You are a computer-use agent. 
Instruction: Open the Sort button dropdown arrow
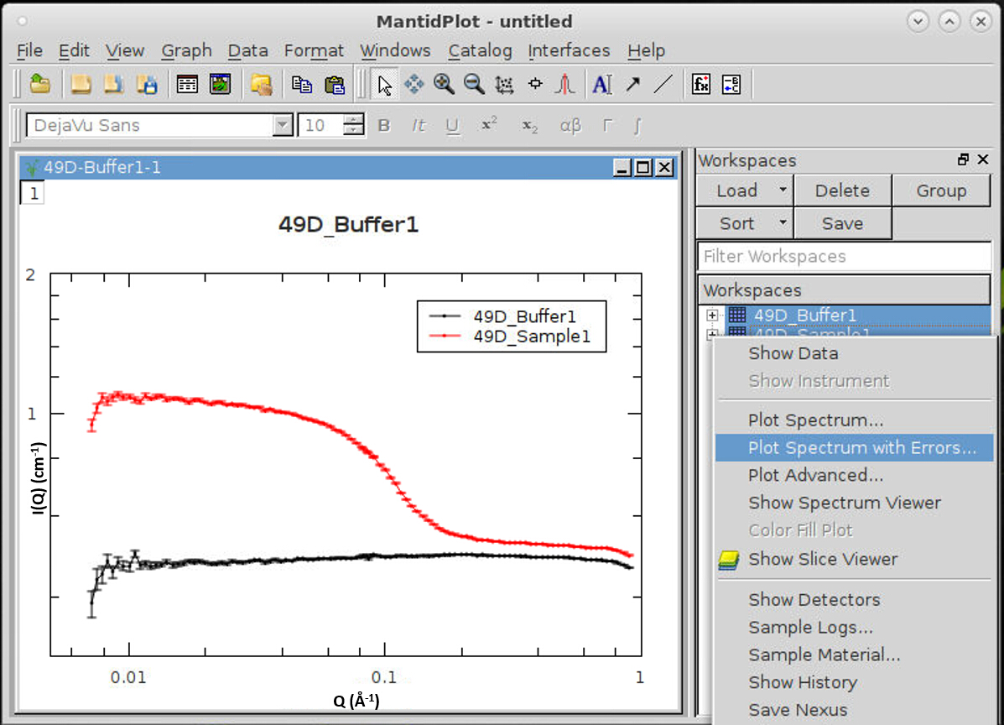[783, 223]
